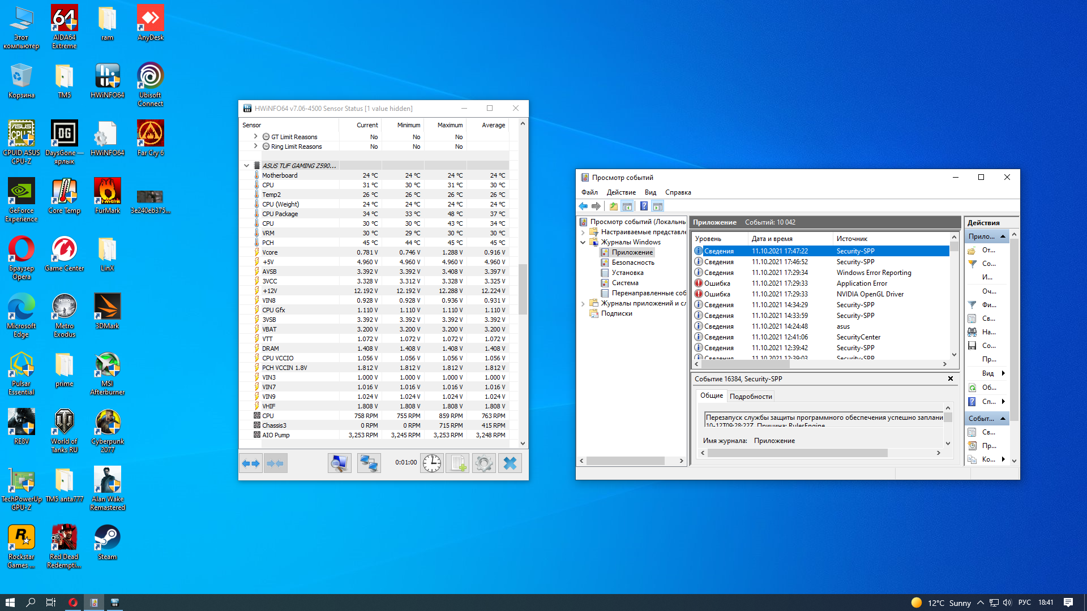Open the Действие menu
This screenshot has width=1087, height=611.
click(621, 192)
